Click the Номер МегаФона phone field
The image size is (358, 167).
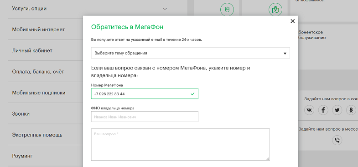145,93
